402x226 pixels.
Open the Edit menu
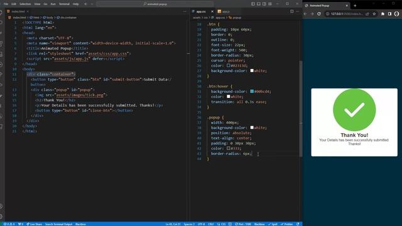point(14,4)
